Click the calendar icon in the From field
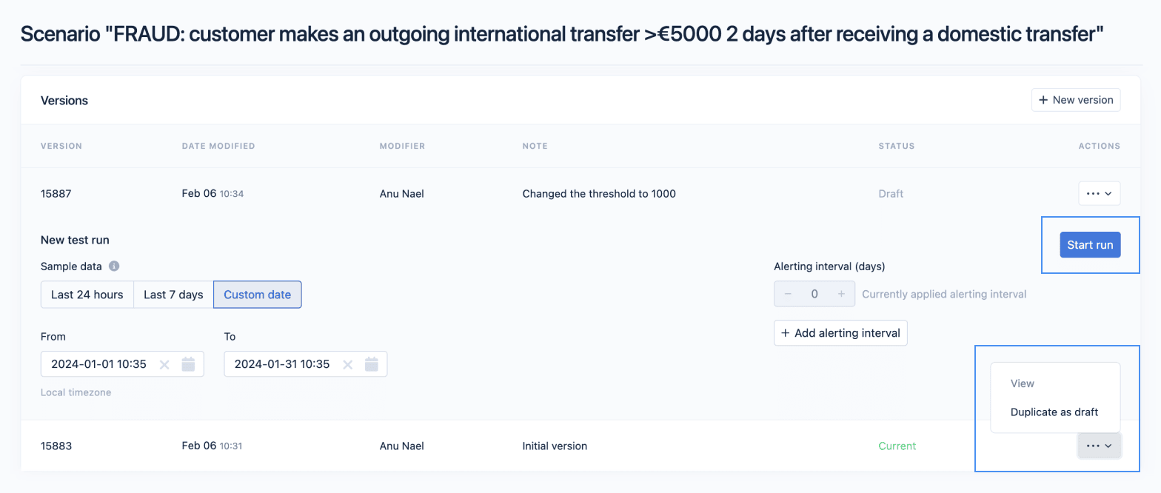This screenshot has width=1161, height=493. [189, 363]
